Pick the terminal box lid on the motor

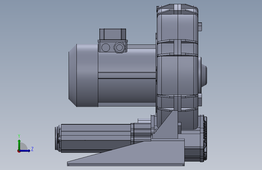pyautogui.click(x=113, y=34)
